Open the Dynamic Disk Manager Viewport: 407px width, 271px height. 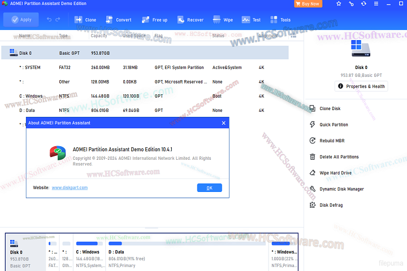click(x=337, y=189)
